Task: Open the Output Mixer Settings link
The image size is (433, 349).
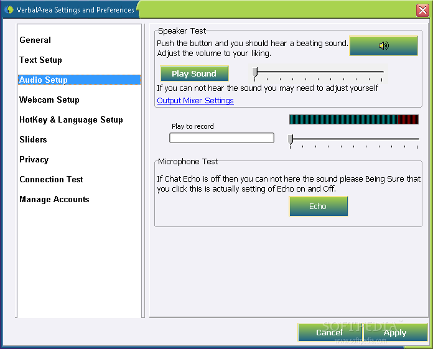Action: (x=195, y=101)
